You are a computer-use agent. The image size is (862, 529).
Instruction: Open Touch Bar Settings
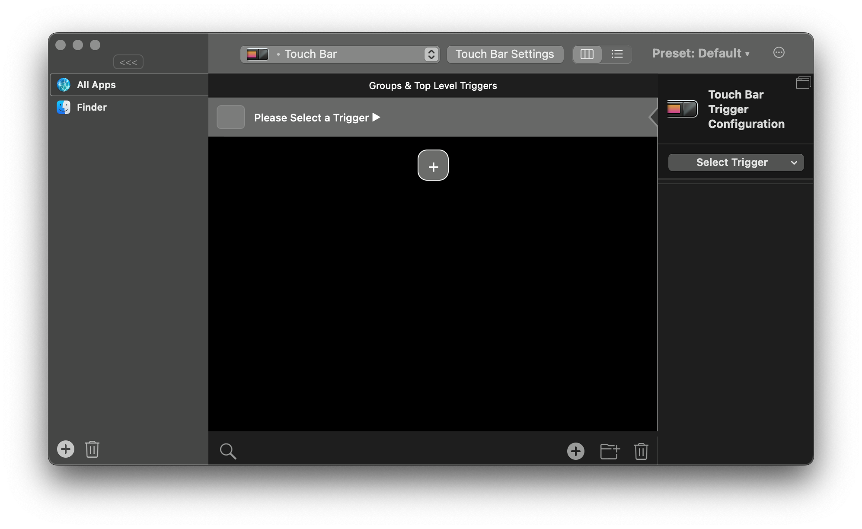505,54
